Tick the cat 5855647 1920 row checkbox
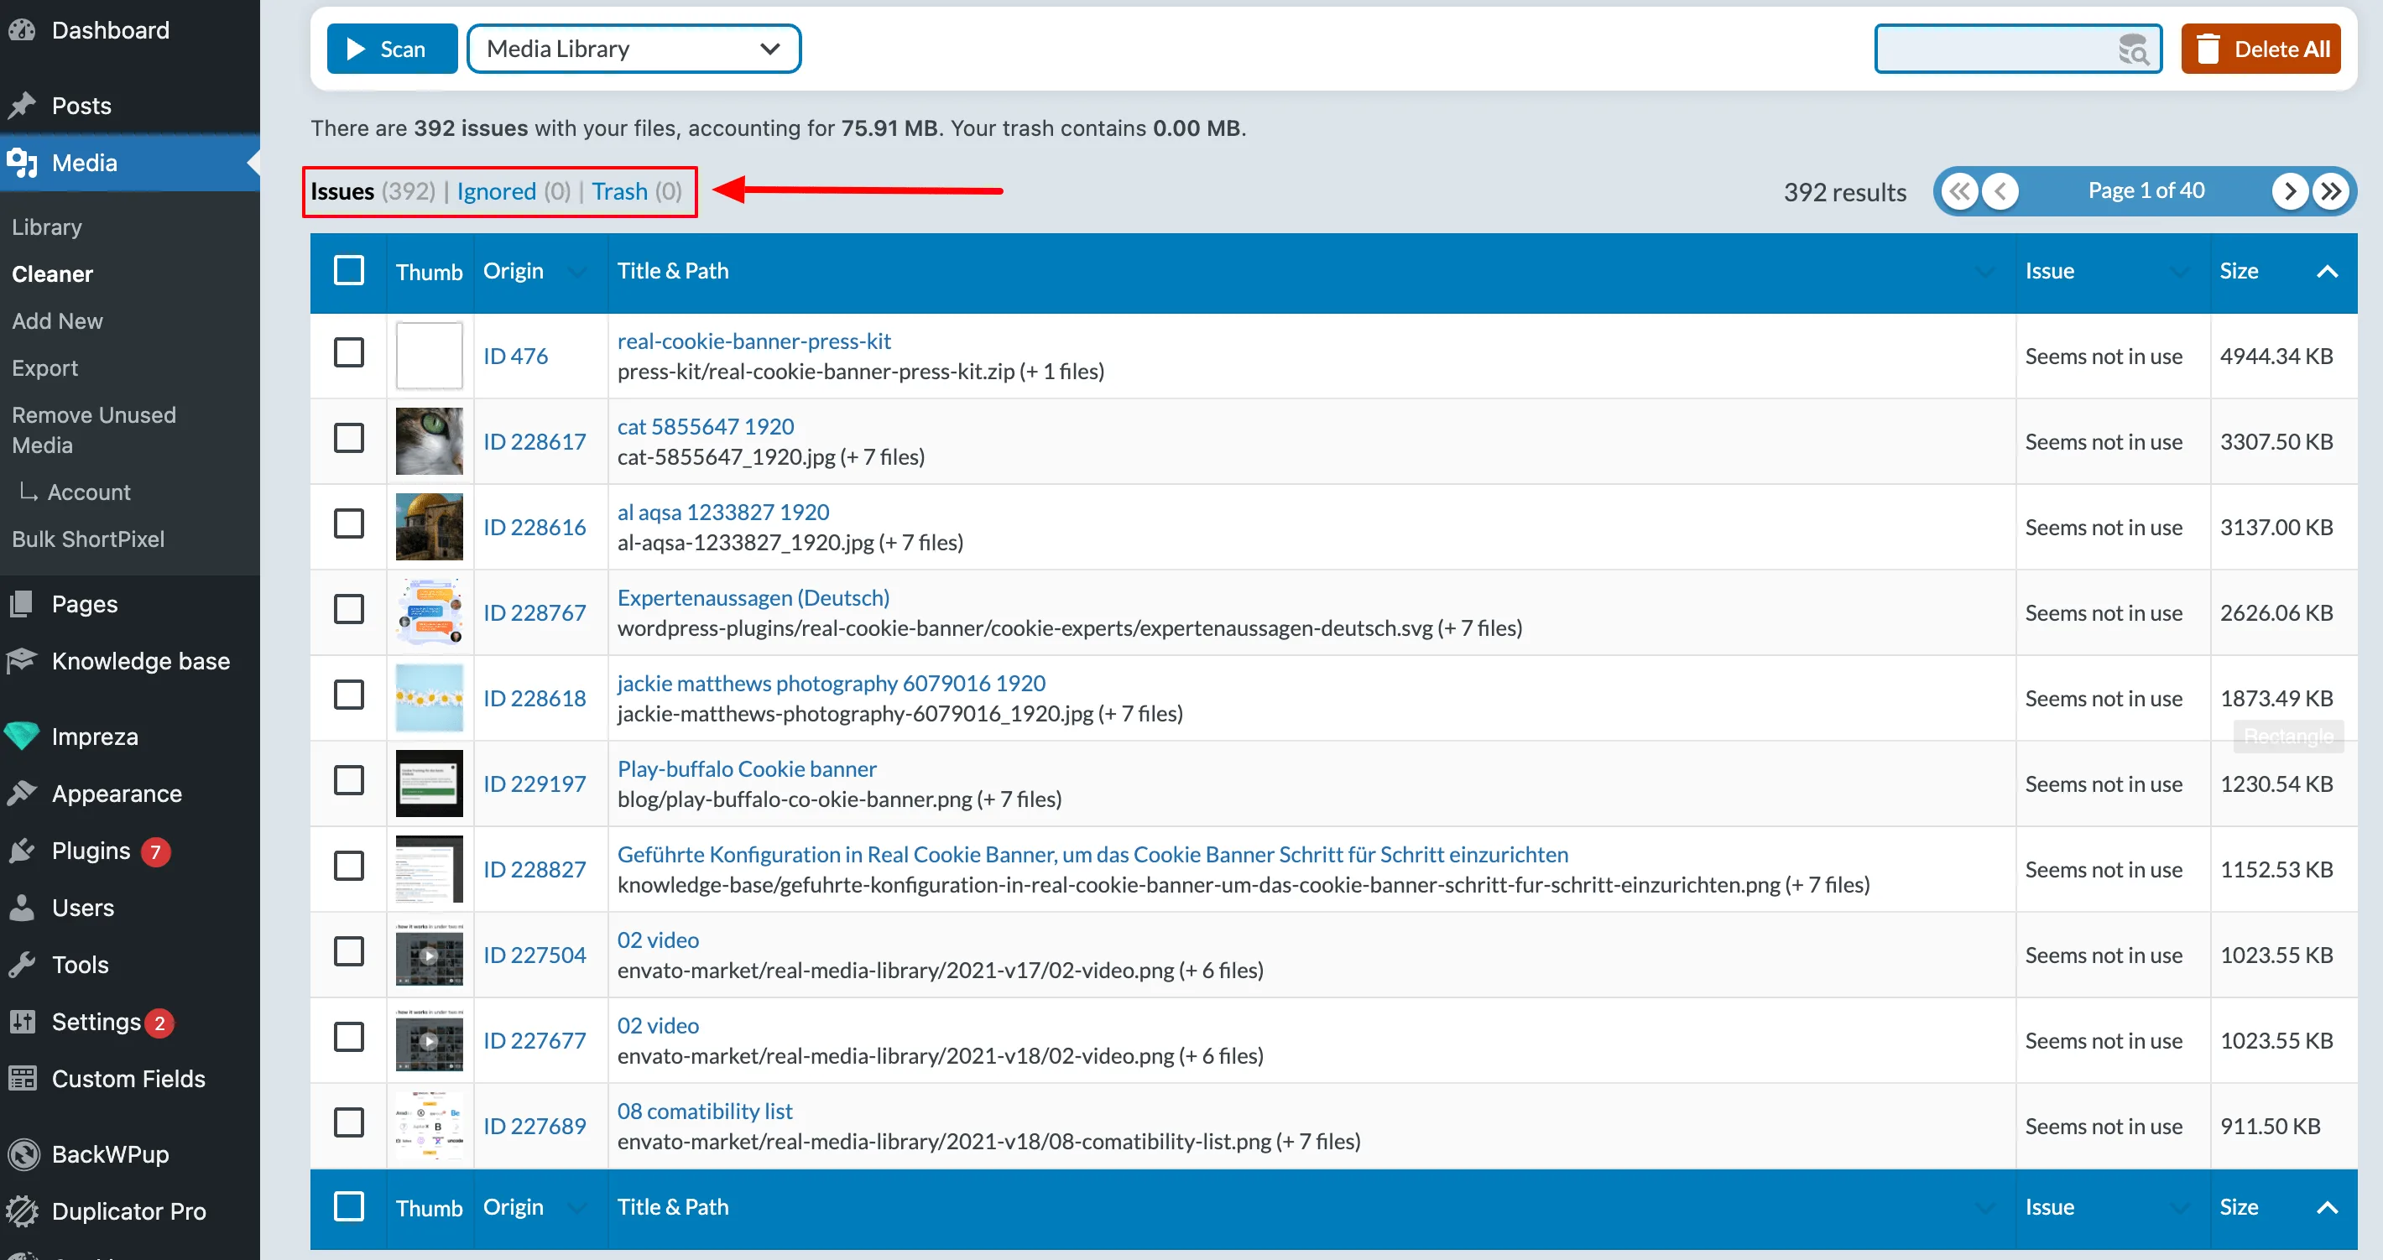 (x=349, y=439)
